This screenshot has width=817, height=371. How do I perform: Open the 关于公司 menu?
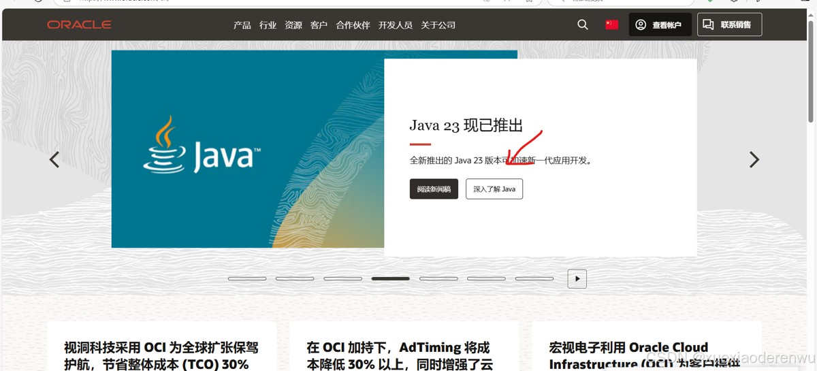(438, 25)
